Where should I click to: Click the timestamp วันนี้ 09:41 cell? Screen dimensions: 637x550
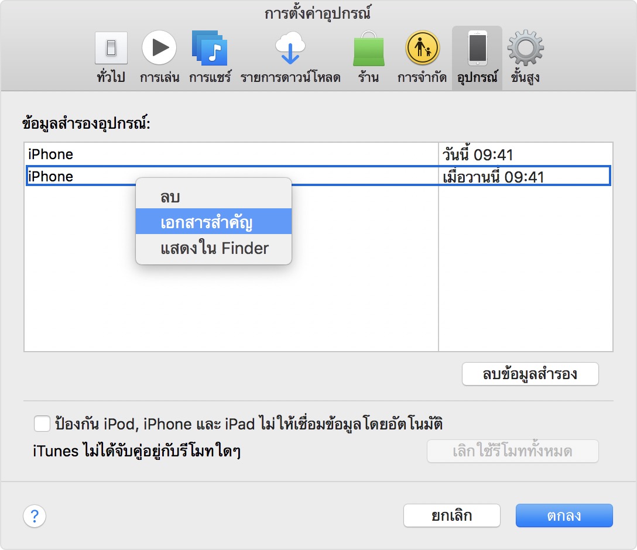[468, 154]
